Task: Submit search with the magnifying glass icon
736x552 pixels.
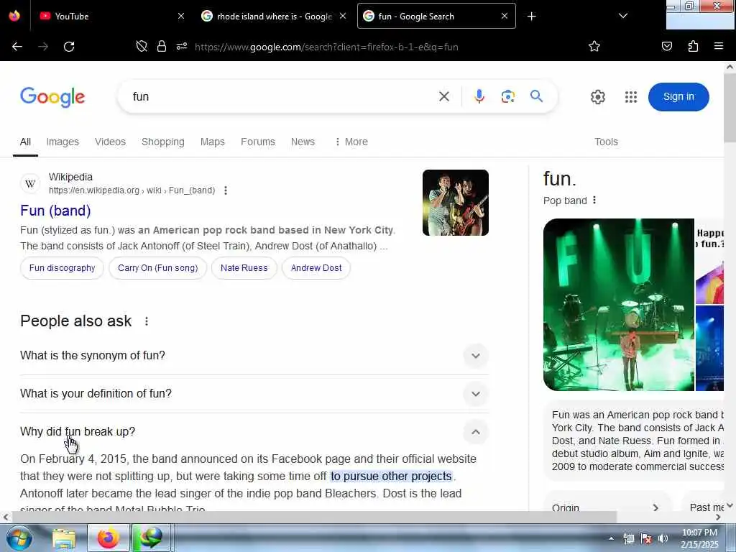Action: (x=536, y=96)
